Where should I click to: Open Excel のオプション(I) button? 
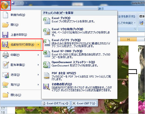coord(55,103)
